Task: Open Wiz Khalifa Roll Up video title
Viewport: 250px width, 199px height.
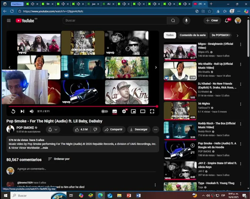Action: pos(215,66)
